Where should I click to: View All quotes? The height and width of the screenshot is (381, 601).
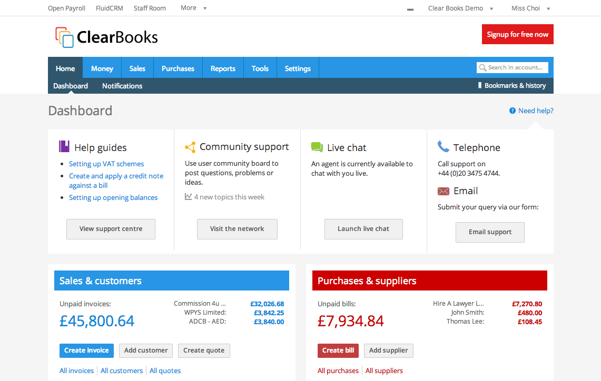point(165,370)
